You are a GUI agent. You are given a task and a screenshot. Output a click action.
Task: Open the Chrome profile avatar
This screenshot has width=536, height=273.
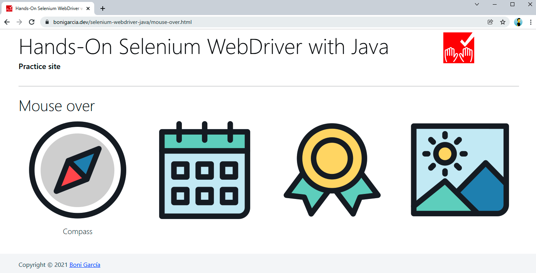(x=518, y=22)
